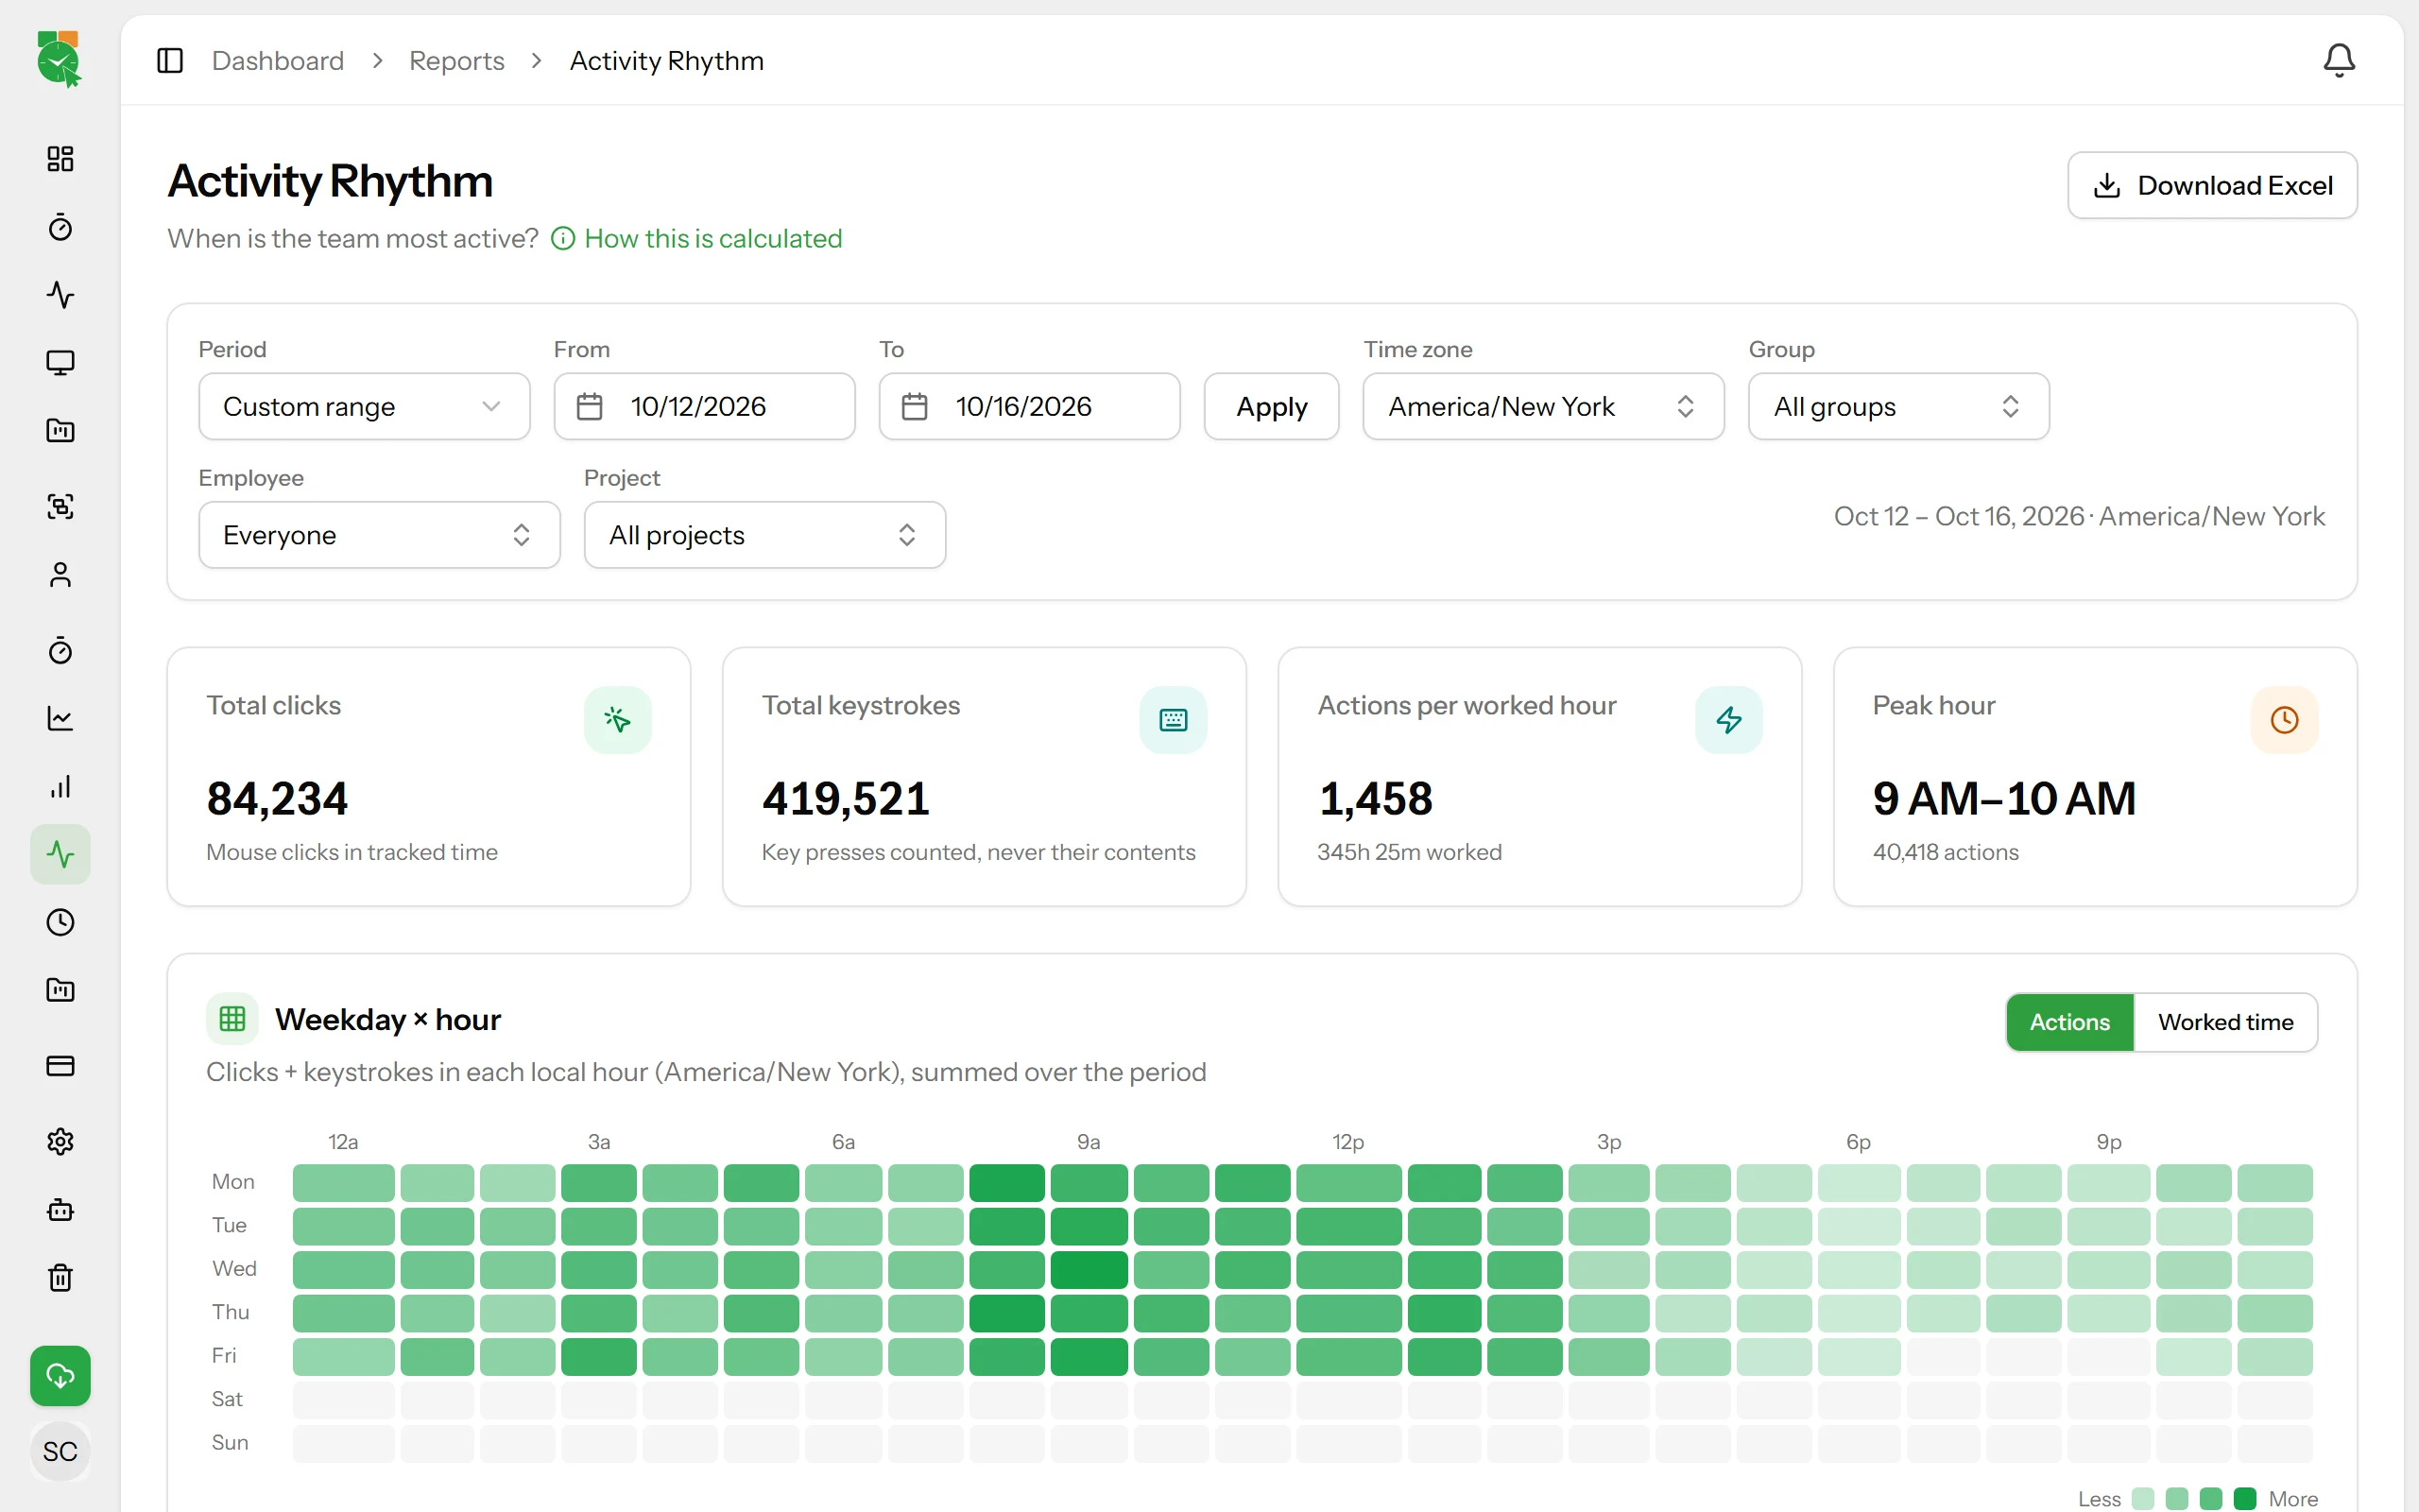The height and width of the screenshot is (1512, 2419).
Task: Open How this is calculated link
Action: pos(696,238)
